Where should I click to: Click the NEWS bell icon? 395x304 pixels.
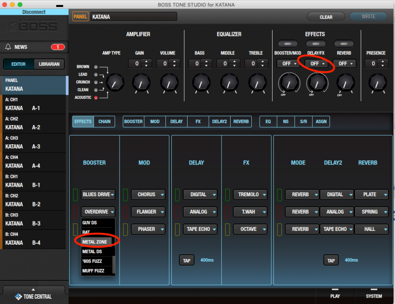(x=8, y=47)
